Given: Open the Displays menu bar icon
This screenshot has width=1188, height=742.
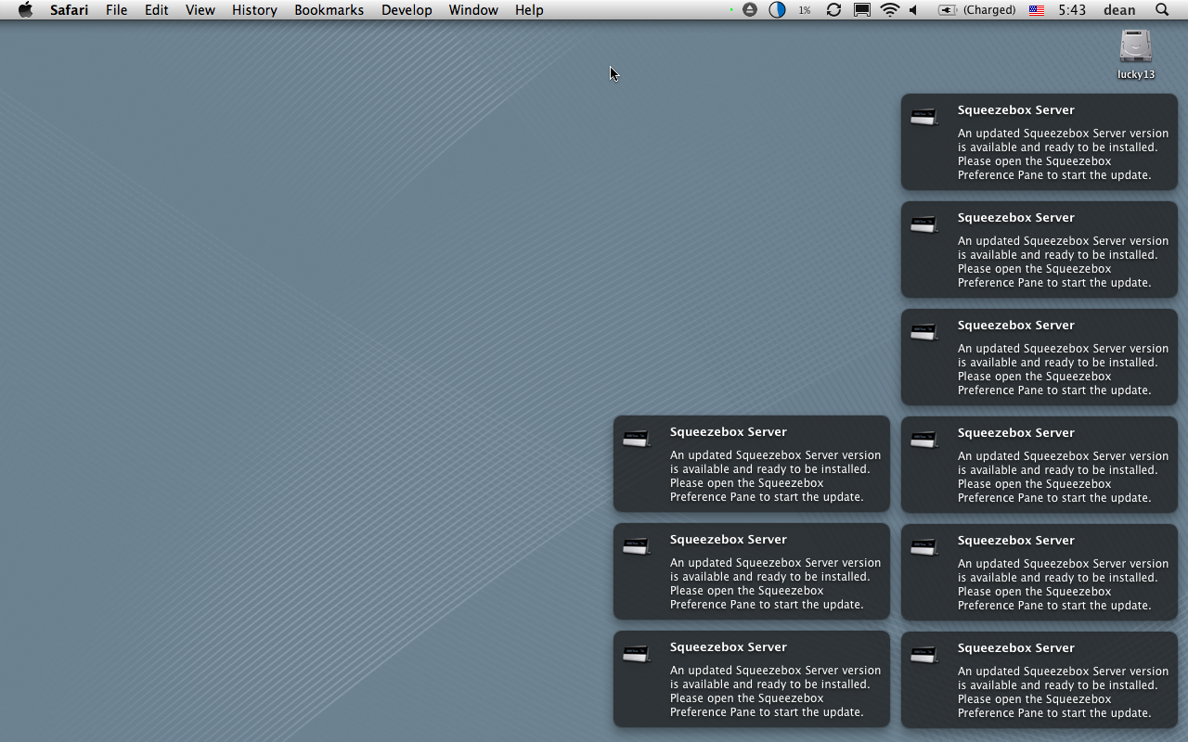Looking at the screenshot, I should point(862,10).
